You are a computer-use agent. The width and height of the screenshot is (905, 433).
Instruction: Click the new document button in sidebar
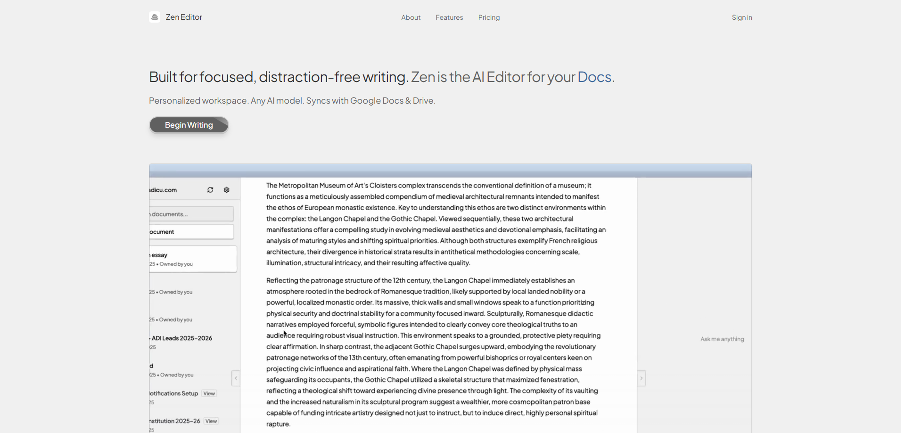[191, 232]
